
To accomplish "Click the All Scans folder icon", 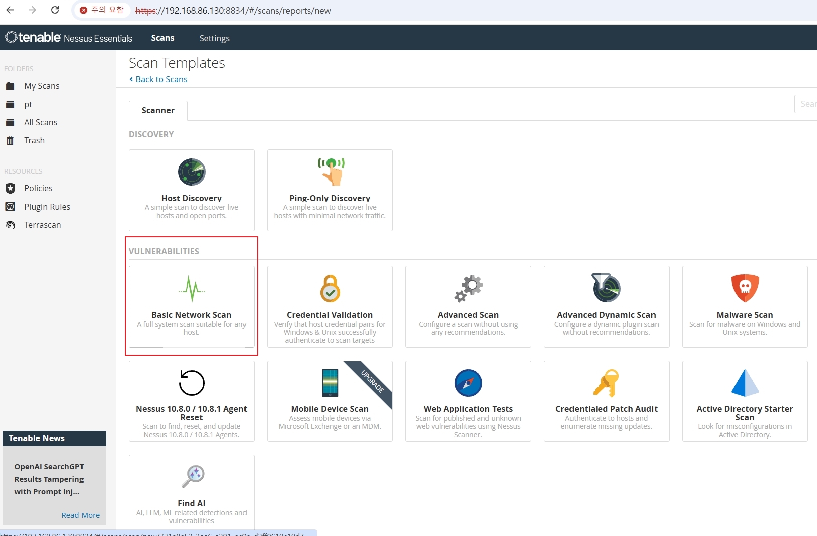I will coord(10,122).
